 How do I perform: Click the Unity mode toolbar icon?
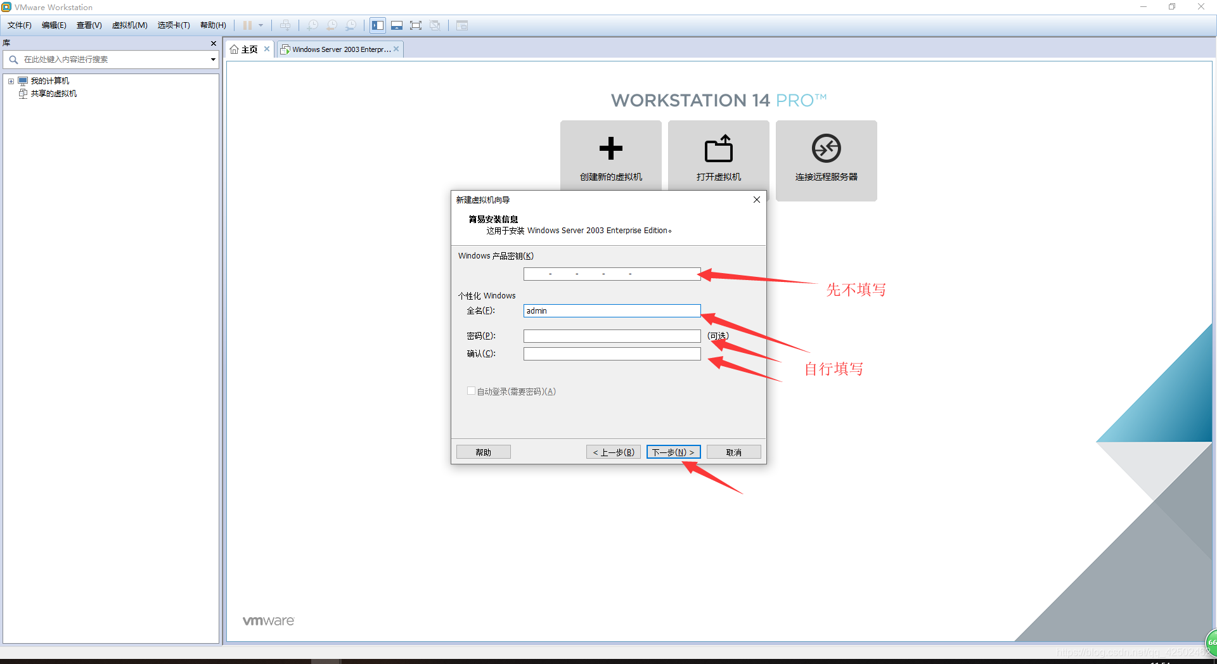435,25
